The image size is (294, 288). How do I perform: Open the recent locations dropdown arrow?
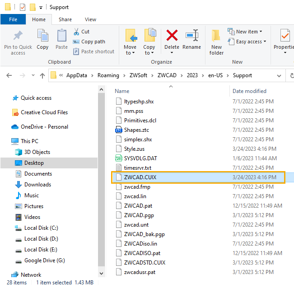[33, 75]
